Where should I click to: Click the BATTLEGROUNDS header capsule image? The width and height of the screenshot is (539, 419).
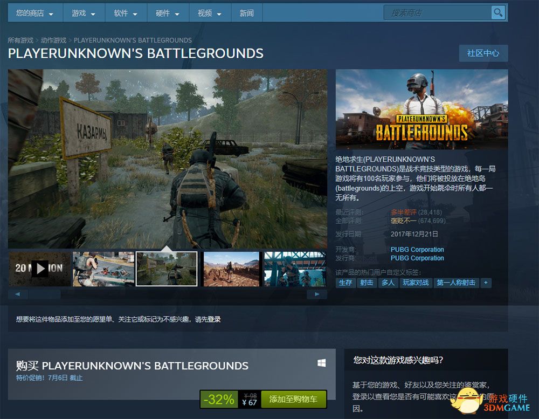click(422, 109)
